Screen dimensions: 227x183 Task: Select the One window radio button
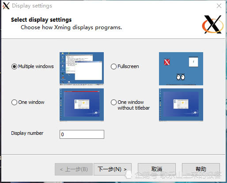pyautogui.click(x=14, y=102)
